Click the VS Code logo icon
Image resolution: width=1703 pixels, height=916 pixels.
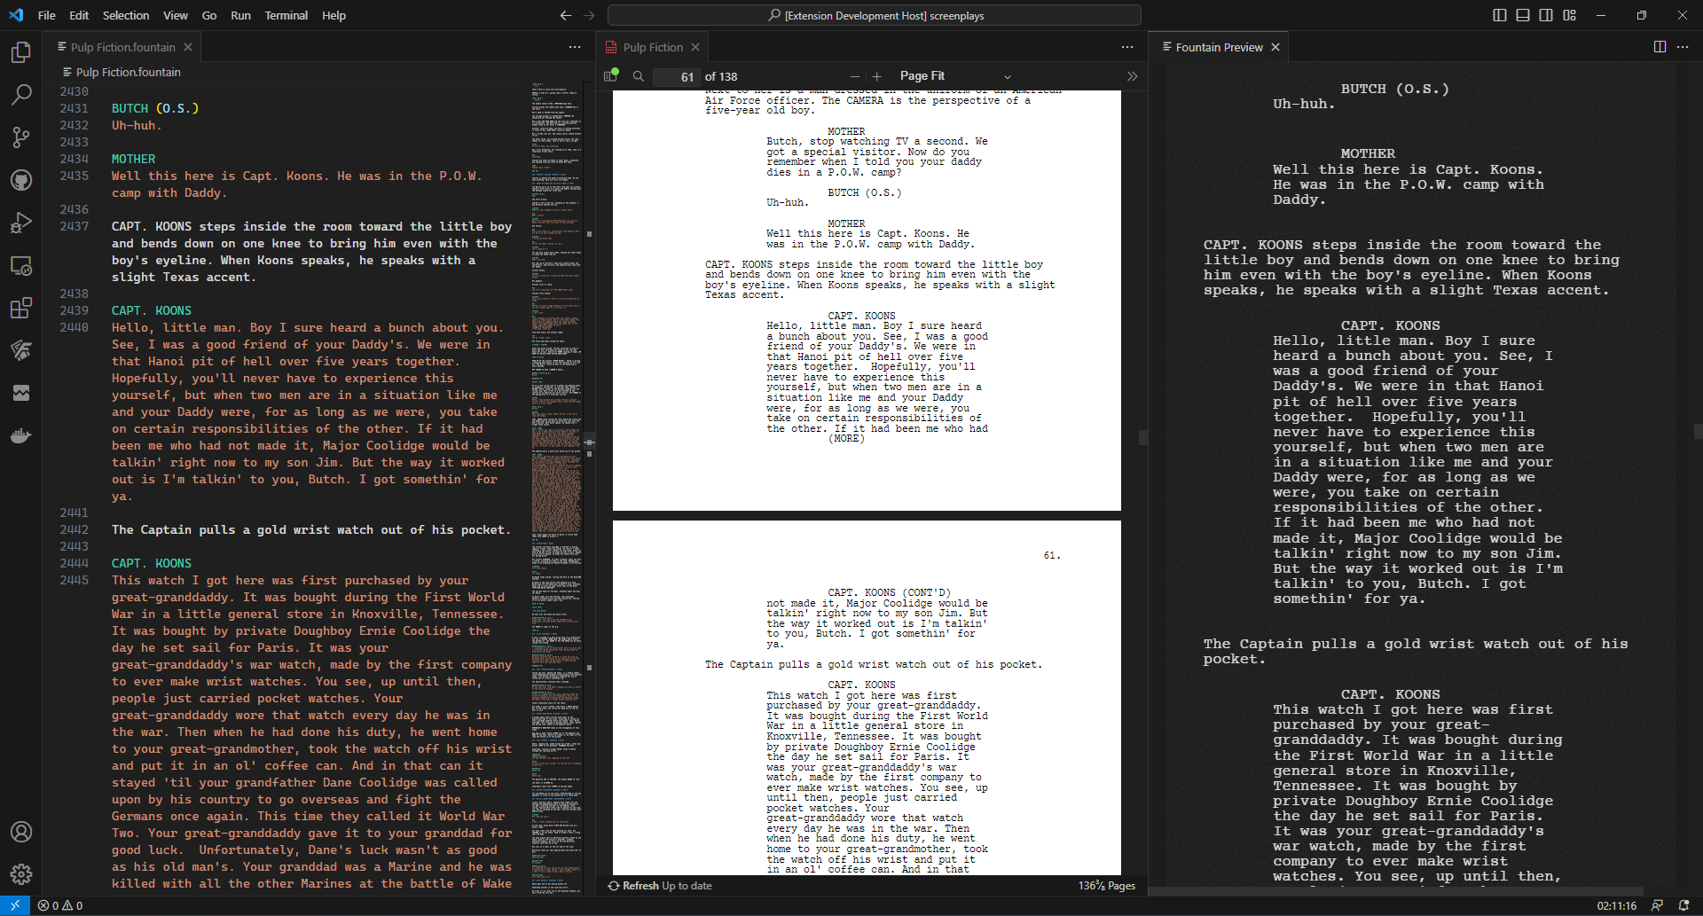point(16,15)
